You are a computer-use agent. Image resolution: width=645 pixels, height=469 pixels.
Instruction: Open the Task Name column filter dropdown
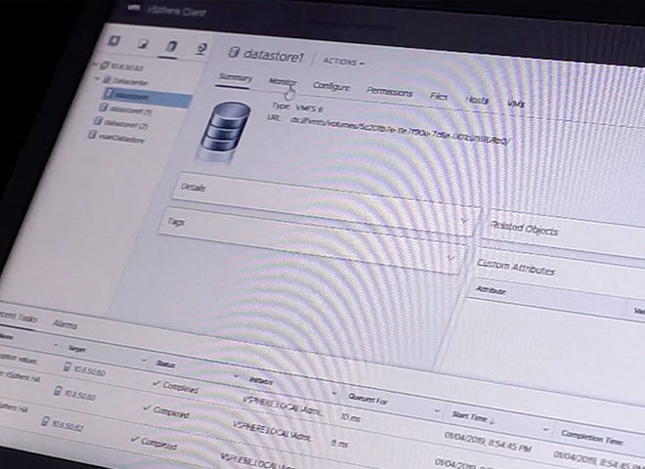(56, 345)
